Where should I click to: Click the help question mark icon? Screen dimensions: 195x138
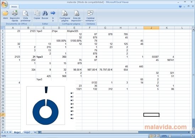[x=180, y=6]
